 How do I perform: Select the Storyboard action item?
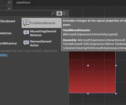pyautogui.click(x=8, y=21)
